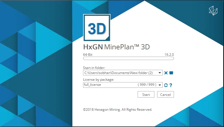Click the loading progress bar
Viewport: 224px width, 127px height.
[128, 58]
